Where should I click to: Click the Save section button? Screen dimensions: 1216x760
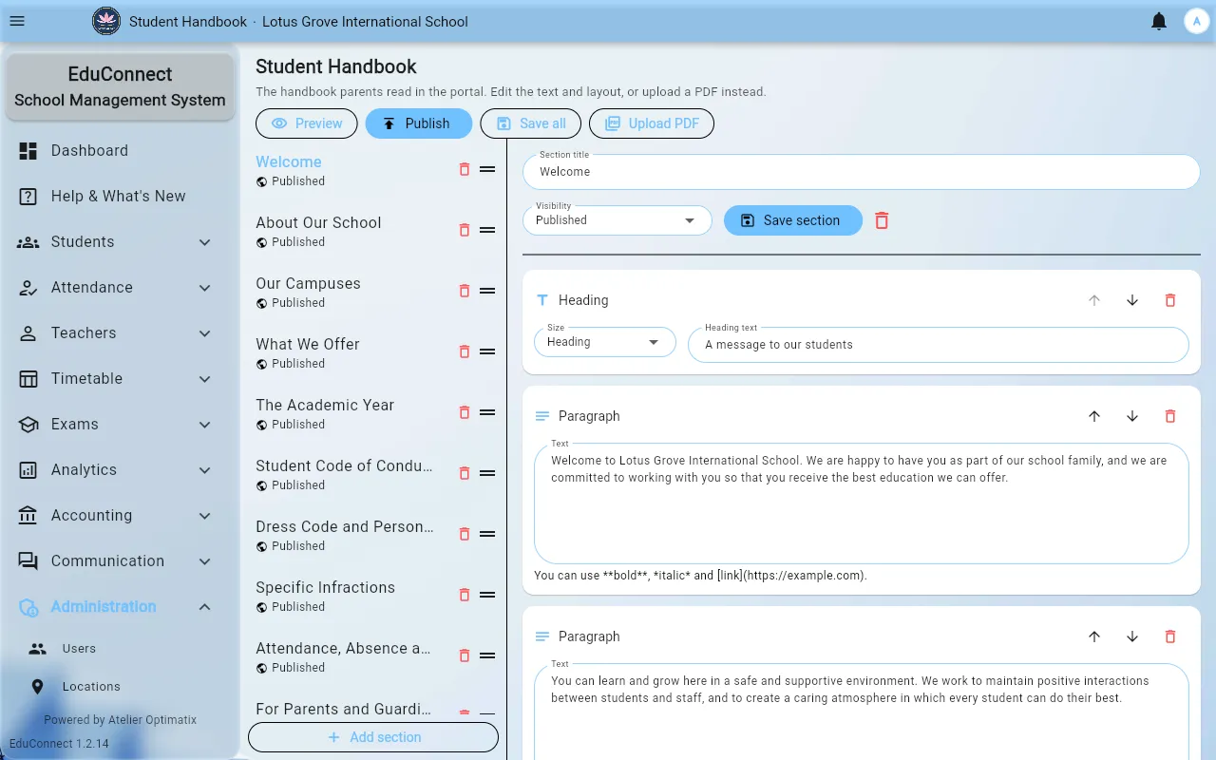[793, 220]
